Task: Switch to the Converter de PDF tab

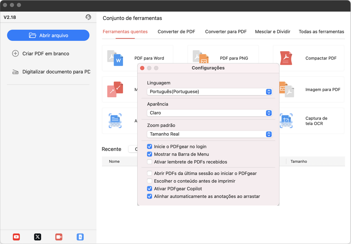Action: click(x=176, y=31)
